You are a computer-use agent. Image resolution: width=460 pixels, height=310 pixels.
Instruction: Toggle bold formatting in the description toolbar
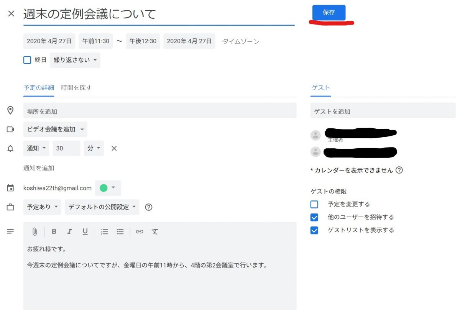54,231
